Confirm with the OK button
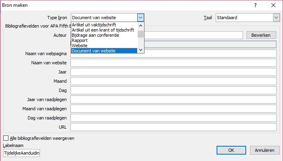 (231, 150)
